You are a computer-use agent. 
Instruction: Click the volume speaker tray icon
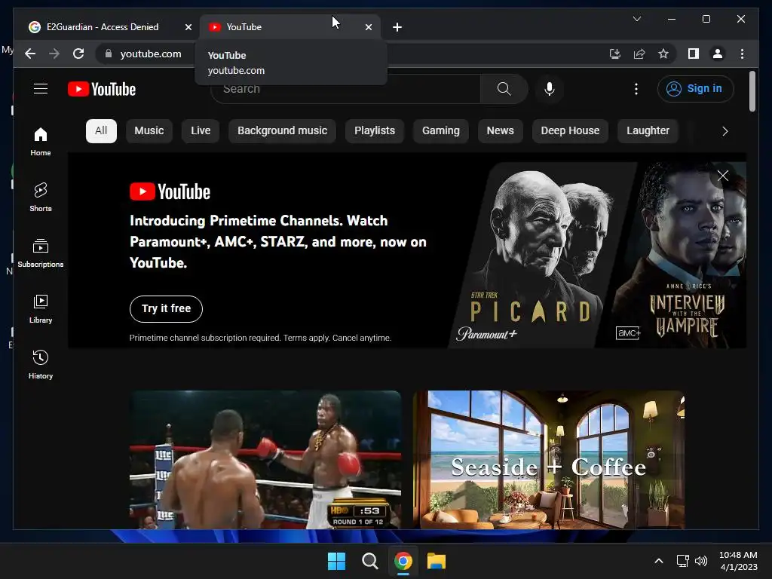pos(701,561)
